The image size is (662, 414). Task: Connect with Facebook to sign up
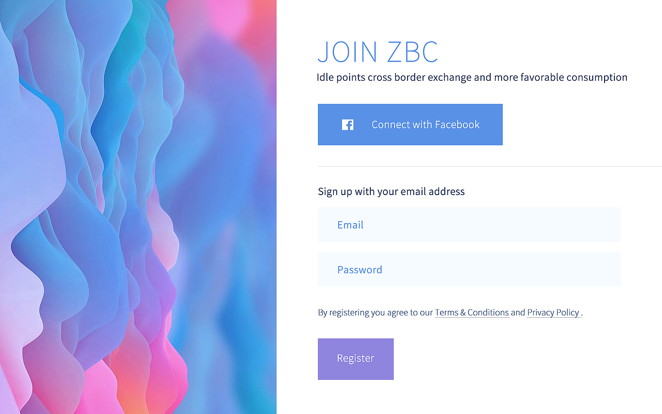click(410, 125)
